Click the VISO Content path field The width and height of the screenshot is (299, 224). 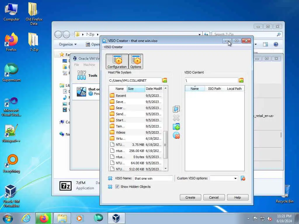(211, 80)
